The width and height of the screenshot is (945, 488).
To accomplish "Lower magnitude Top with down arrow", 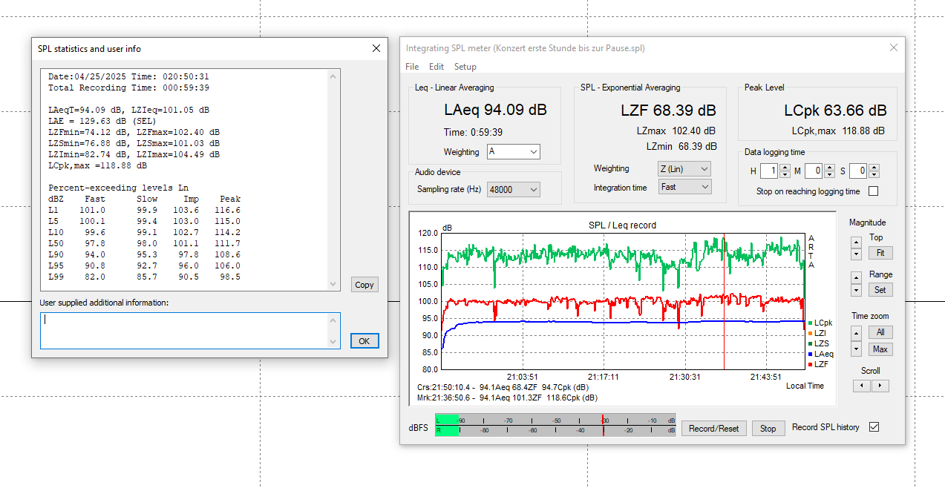I will point(857,254).
